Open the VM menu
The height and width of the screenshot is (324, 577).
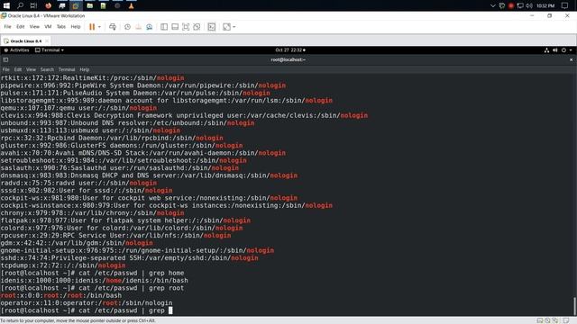tap(48, 27)
